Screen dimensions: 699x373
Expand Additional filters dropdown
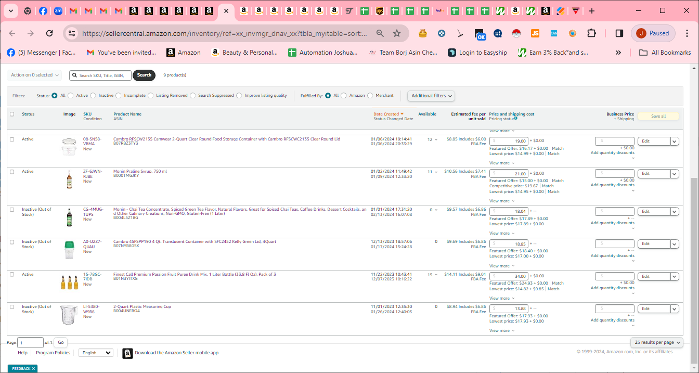(431, 96)
